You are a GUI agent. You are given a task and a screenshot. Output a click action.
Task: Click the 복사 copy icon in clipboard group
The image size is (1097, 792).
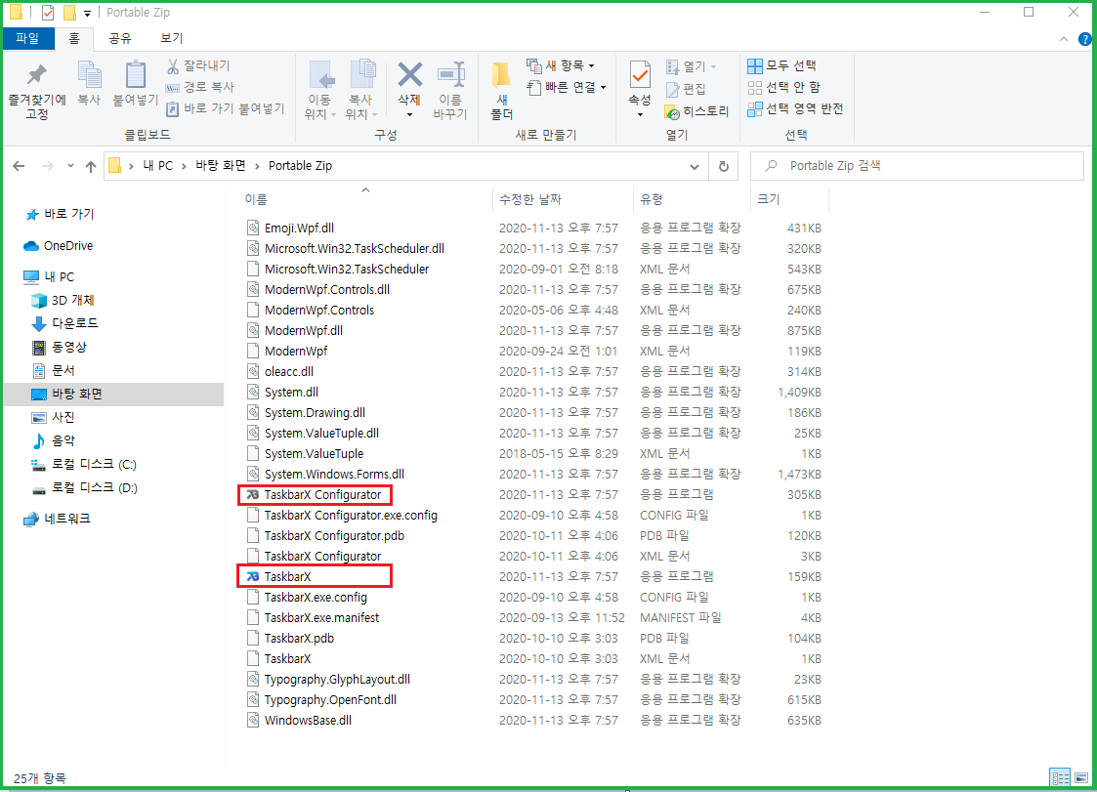click(89, 75)
